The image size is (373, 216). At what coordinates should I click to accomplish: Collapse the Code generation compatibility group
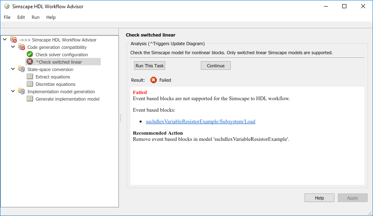coord(13,47)
